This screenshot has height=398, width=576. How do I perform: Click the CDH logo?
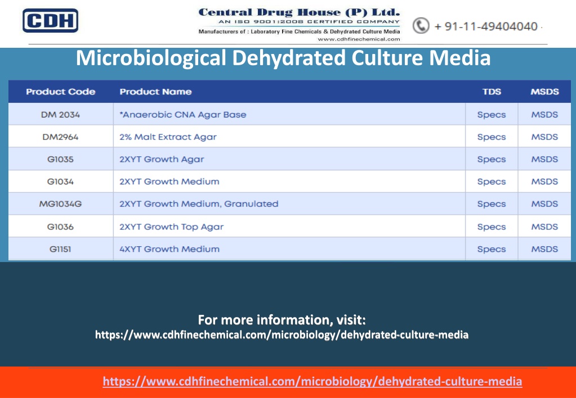(x=50, y=21)
